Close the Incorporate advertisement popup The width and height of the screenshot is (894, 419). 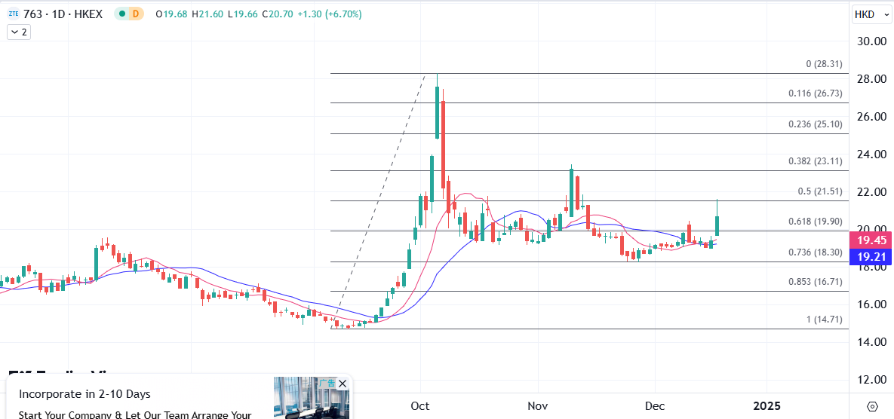[343, 384]
